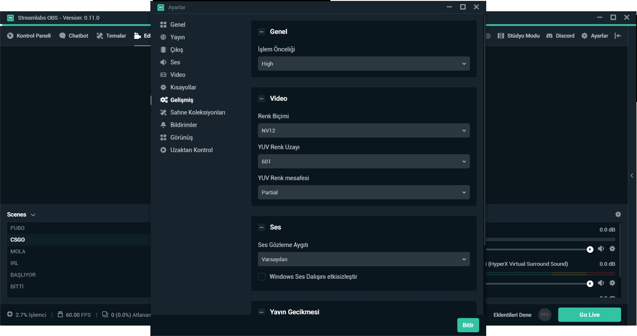Open the YUV Renk Uzayı dropdown
Image resolution: width=637 pixels, height=336 pixels.
tap(364, 161)
